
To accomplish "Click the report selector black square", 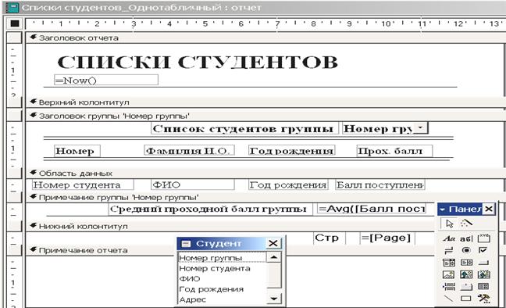I will tap(15, 23).
